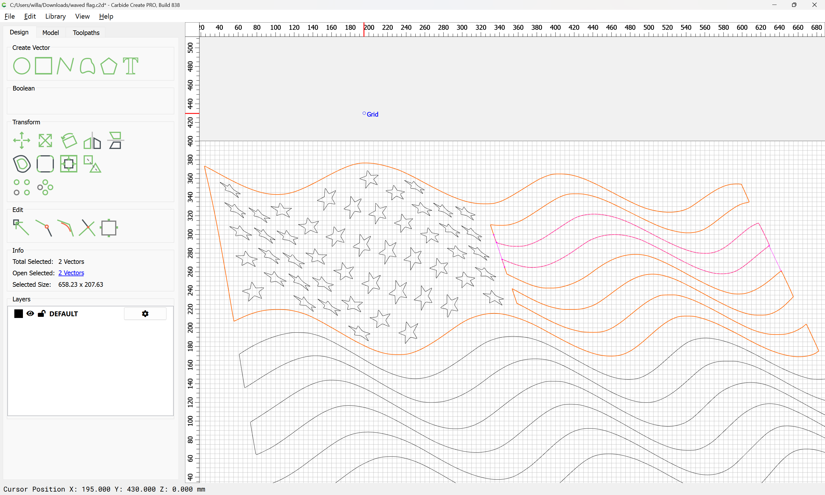
Task: Select the Rectangle vector tool
Action: coord(43,66)
